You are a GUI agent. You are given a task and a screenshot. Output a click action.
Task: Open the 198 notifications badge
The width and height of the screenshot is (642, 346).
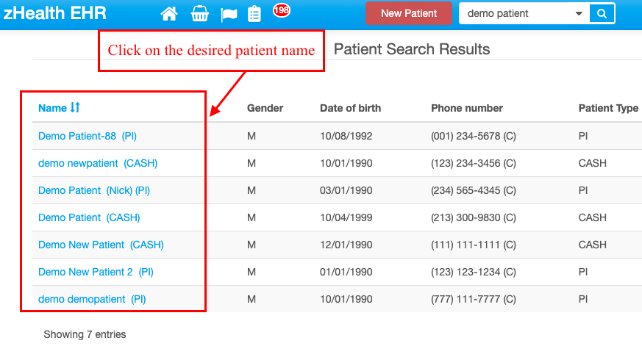point(281,10)
